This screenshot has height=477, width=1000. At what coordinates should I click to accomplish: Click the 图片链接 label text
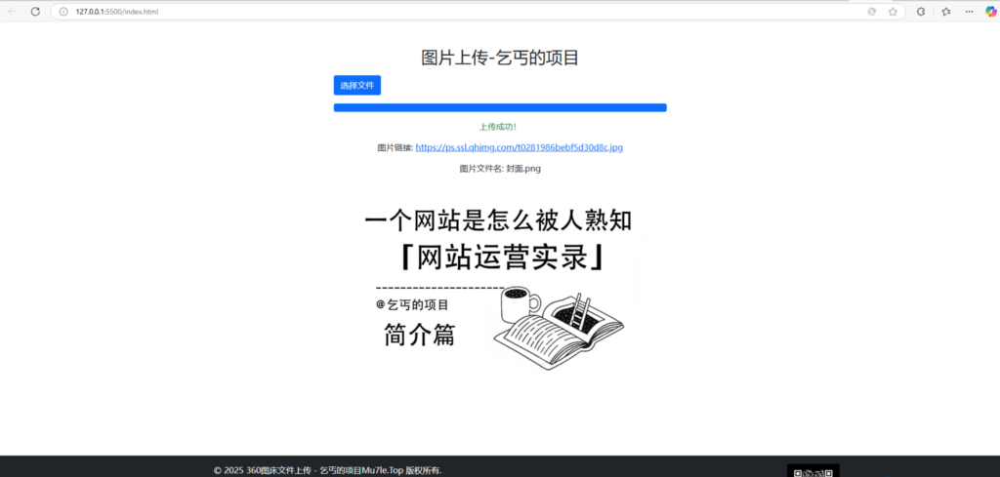tap(395, 148)
